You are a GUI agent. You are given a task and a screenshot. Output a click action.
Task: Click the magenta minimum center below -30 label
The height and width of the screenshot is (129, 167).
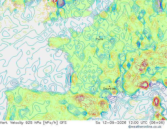coord(144,64)
